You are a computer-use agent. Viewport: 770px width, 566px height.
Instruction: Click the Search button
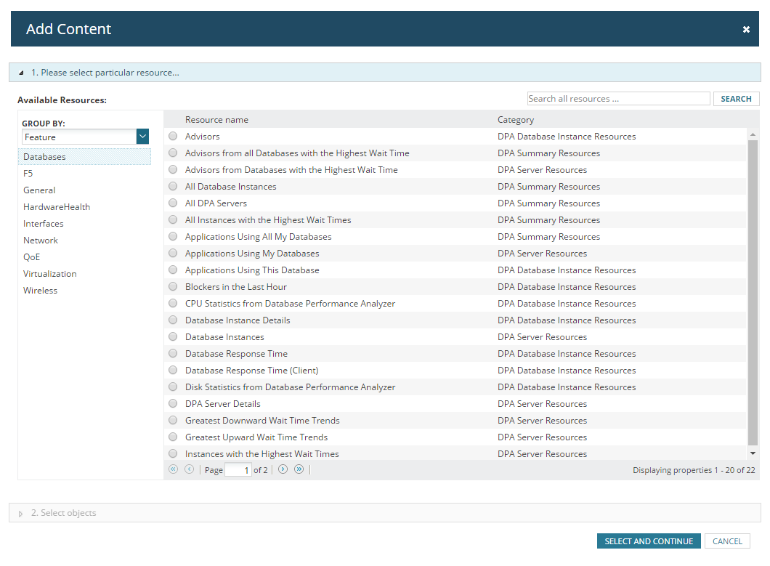pyautogui.click(x=736, y=99)
